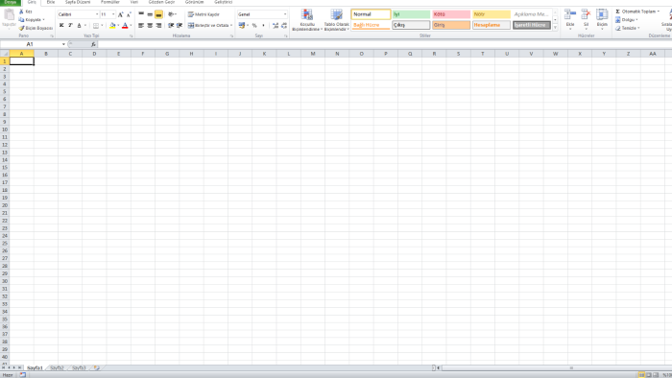Screen dimensions: 672x378
Task: Click the comma style icon
Action: 263,25
